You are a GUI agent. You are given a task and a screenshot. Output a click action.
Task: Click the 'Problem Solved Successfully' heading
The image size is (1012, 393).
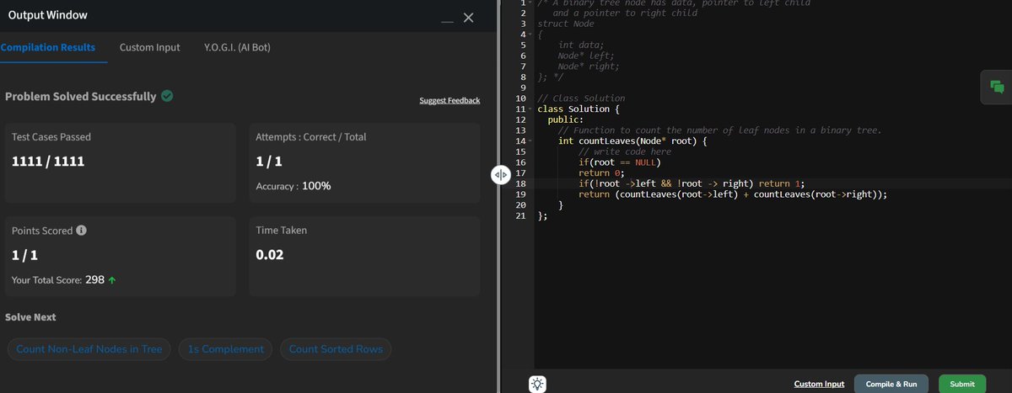81,96
